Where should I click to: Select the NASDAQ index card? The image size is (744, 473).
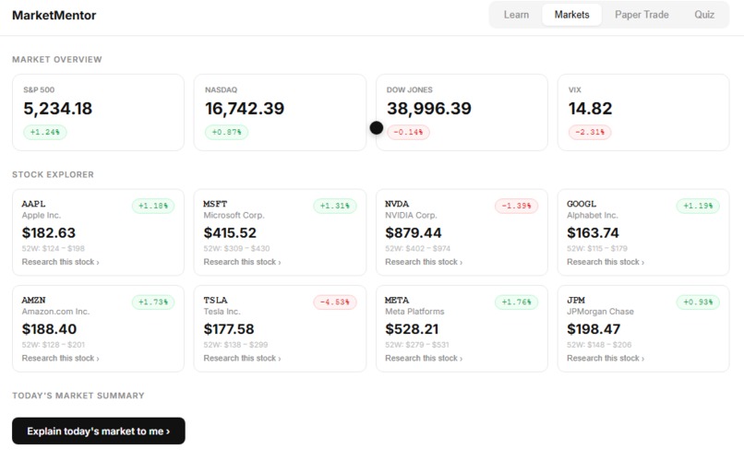click(280, 112)
